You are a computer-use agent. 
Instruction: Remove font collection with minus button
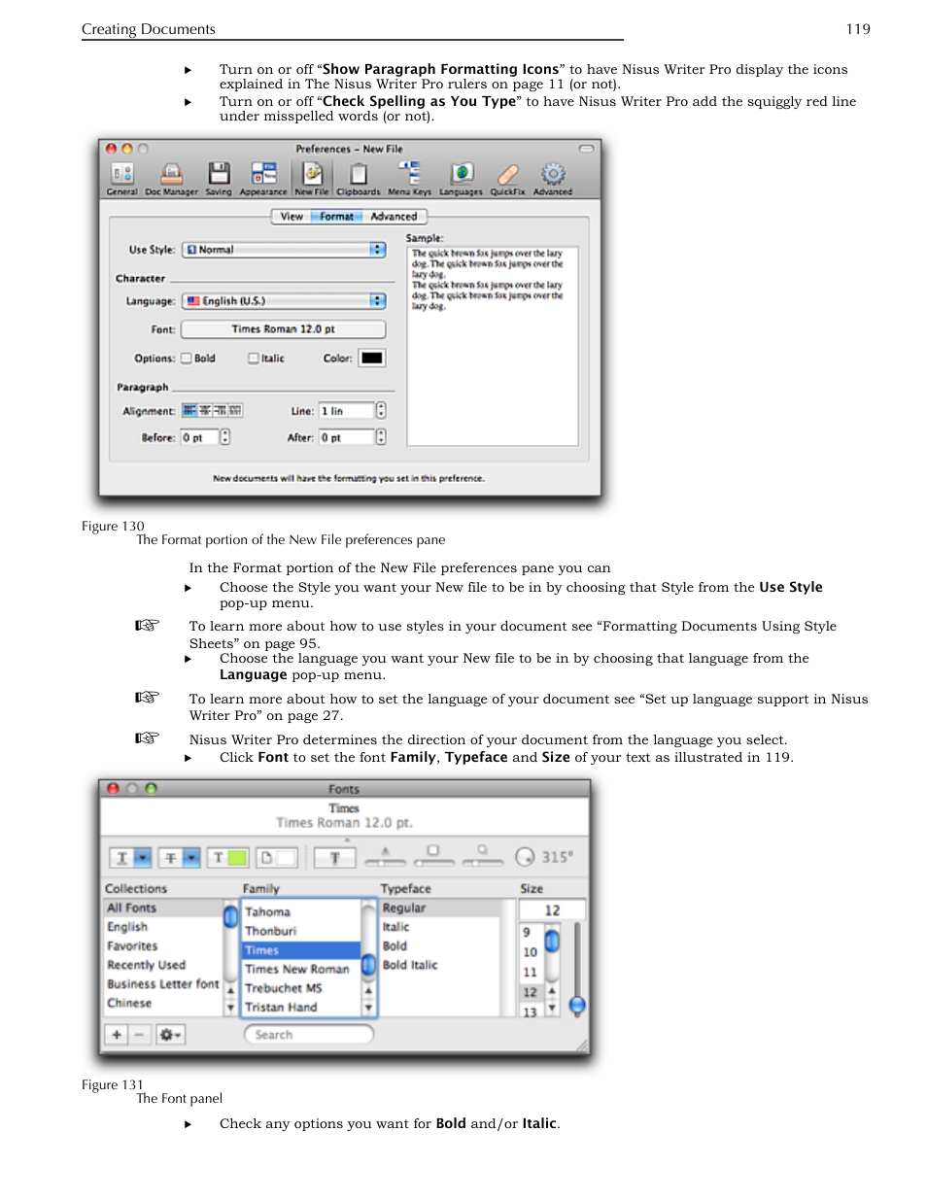pyautogui.click(x=139, y=1035)
